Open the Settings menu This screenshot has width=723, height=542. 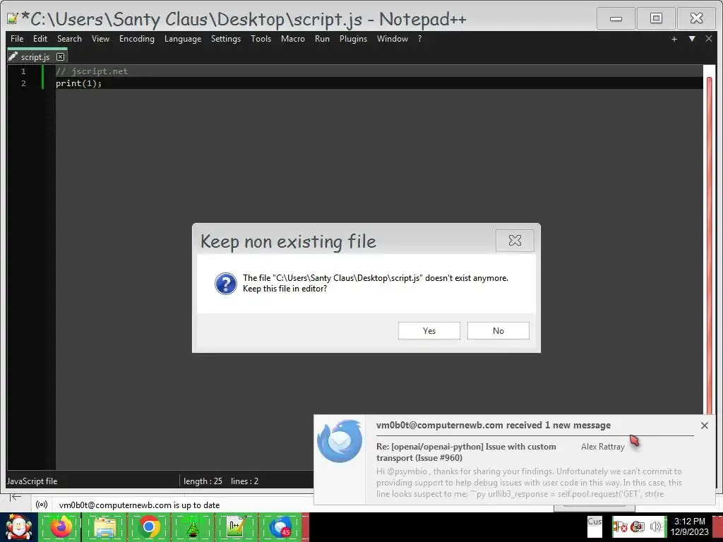[226, 39]
